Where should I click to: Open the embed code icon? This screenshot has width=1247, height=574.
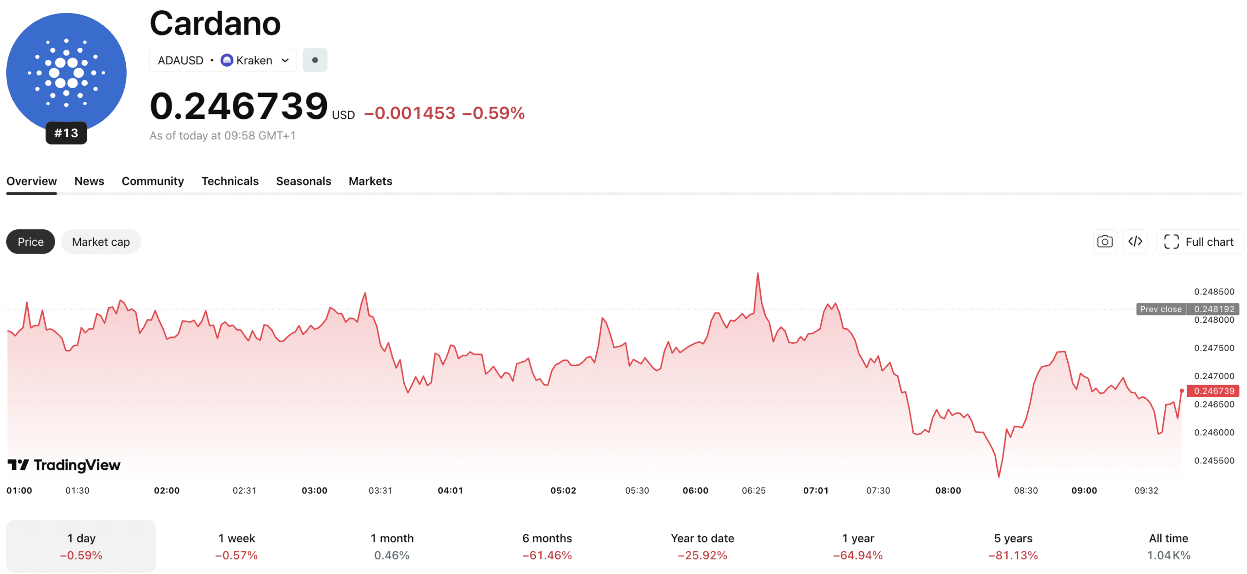[1135, 241]
